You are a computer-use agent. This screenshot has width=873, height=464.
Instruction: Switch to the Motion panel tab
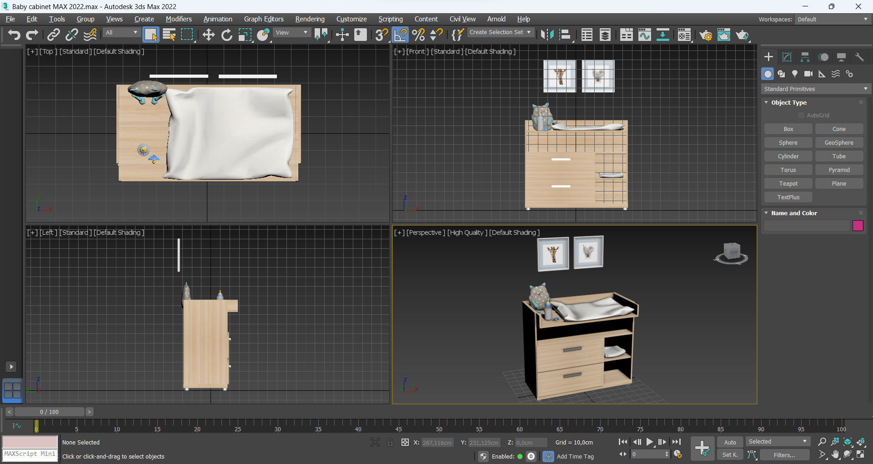coord(823,57)
